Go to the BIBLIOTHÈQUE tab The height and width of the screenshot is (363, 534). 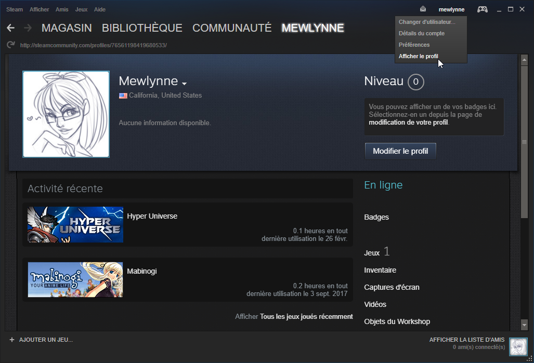tap(142, 28)
